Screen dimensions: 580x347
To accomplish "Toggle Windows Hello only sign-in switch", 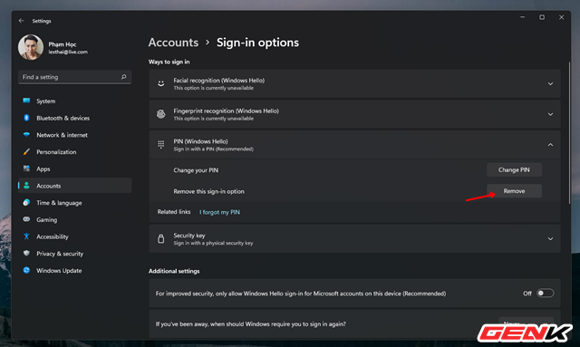I will point(546,294).
